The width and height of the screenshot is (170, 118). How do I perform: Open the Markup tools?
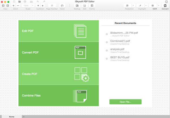[x=77, y=6]
